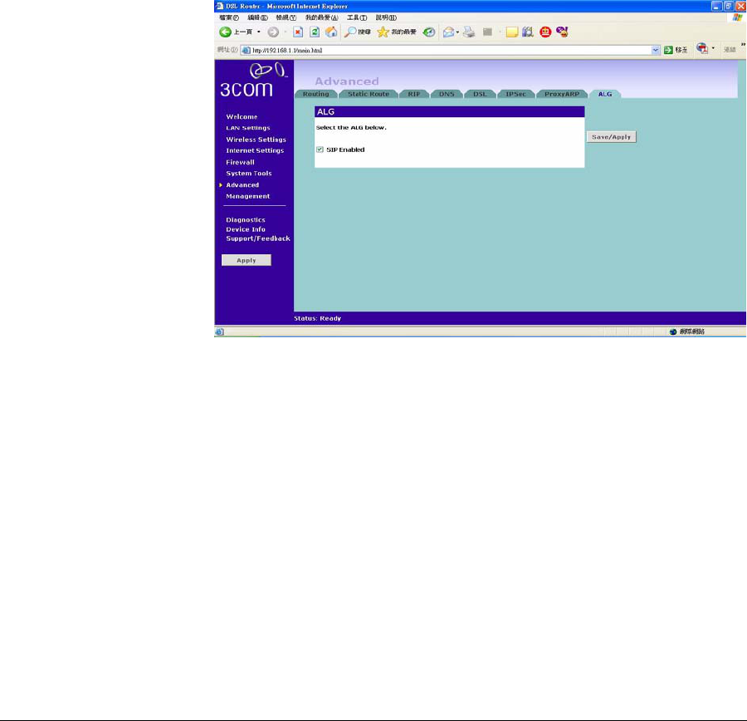
Task: Click the Mail envelope toolbar icon
Action: pos(448,32)
